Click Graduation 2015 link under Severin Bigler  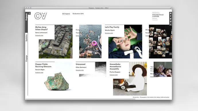[x=39, y=73]
